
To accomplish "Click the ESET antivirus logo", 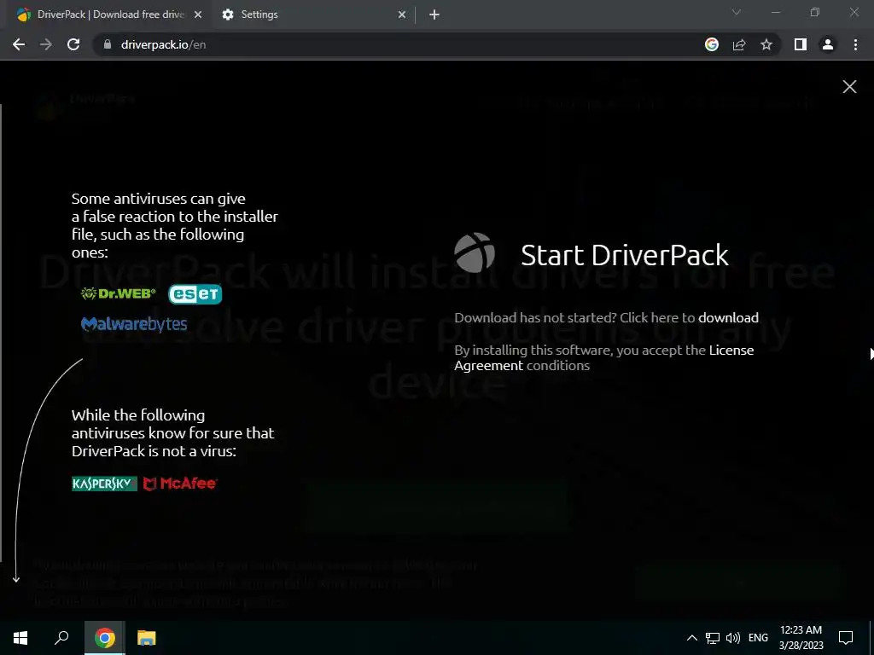I will pos(195,294).
